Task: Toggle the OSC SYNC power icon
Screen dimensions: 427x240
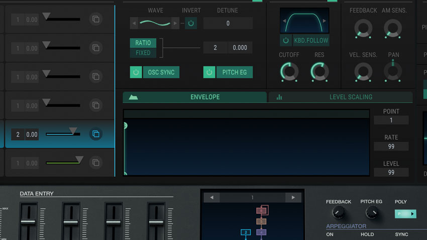Action: coord(136,72)
